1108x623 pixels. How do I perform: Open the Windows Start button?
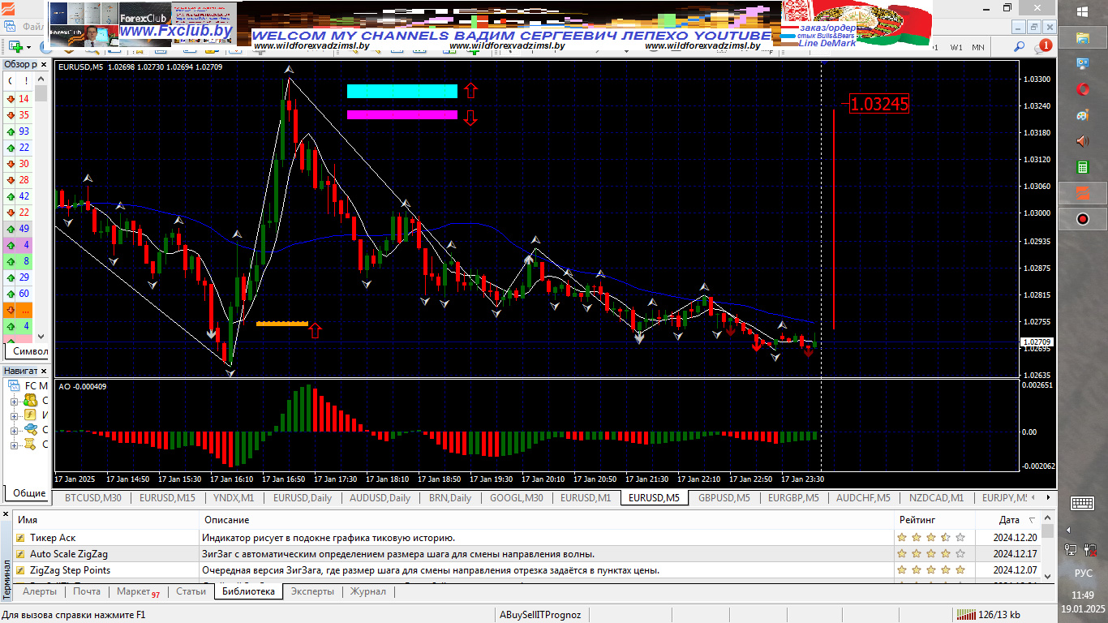[x=1082, y=11]
